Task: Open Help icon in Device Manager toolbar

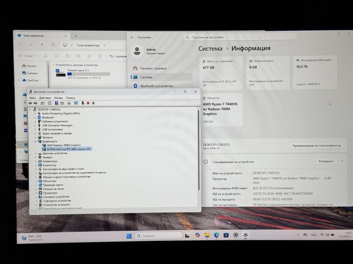Action: [x=56, y=103]
